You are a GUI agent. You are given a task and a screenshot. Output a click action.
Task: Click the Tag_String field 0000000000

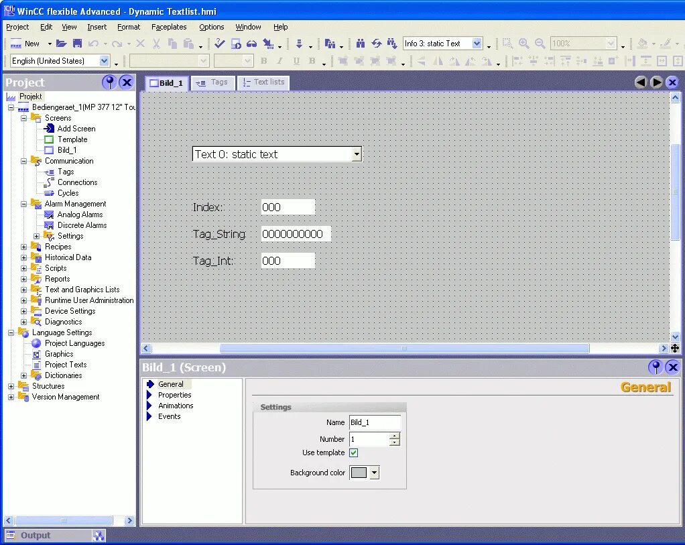(296, 234)
